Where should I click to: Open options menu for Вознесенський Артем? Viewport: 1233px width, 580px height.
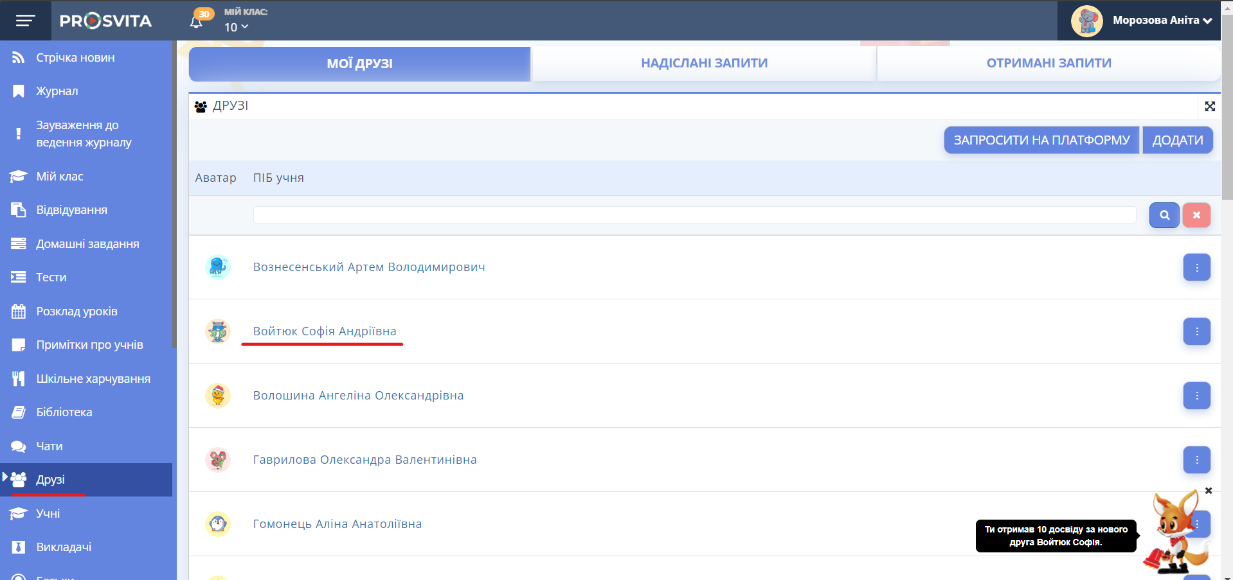[1196, 267]
